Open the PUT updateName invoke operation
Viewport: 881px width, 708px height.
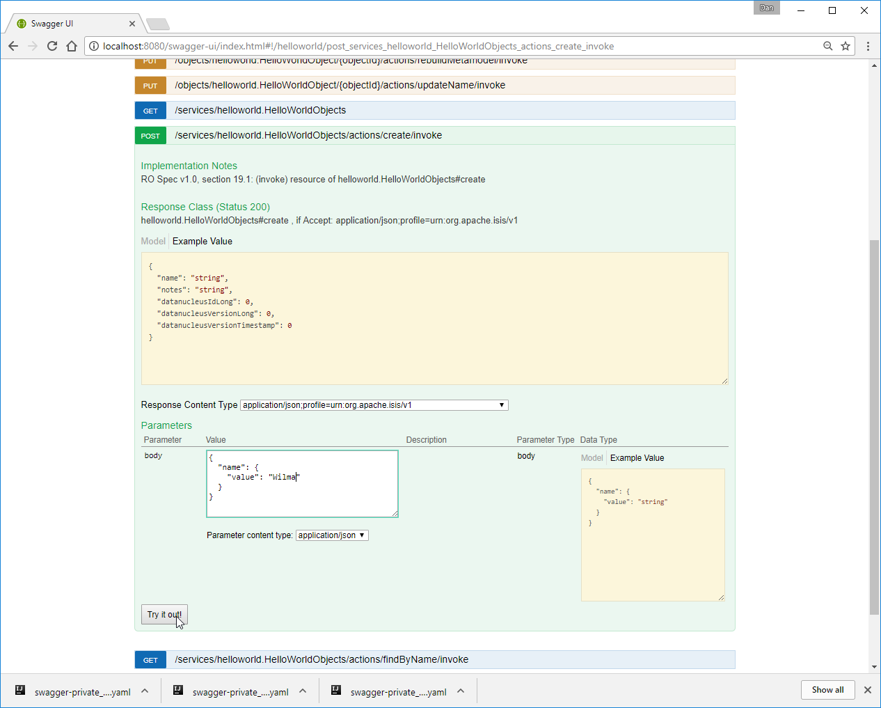coord(340,85)
